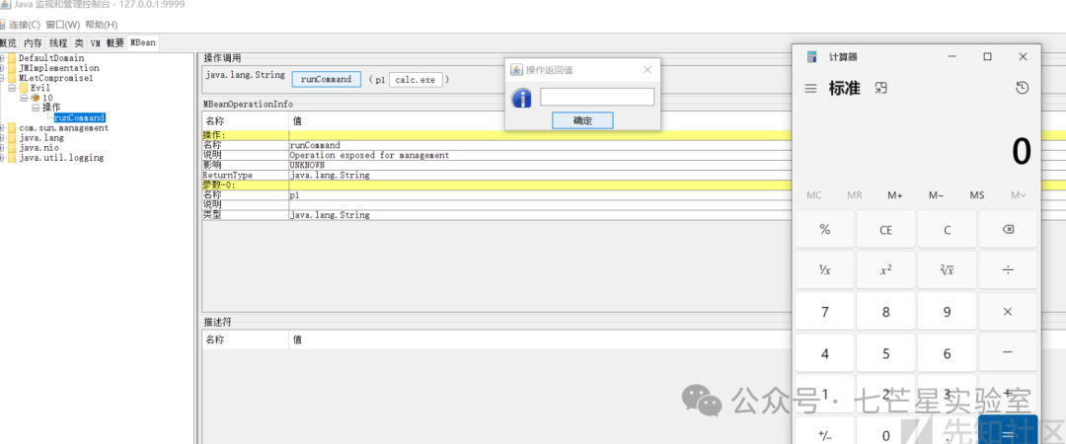Collapse the MLetCompromise1 tree node

3,78
